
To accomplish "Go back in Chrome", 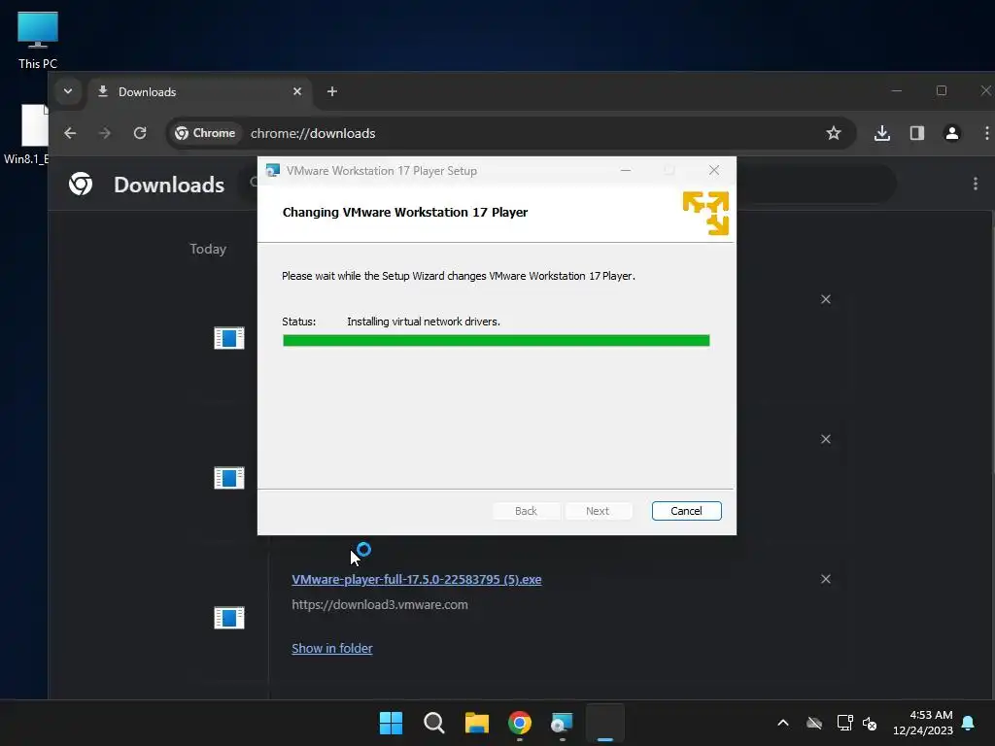I will point(70,133).
